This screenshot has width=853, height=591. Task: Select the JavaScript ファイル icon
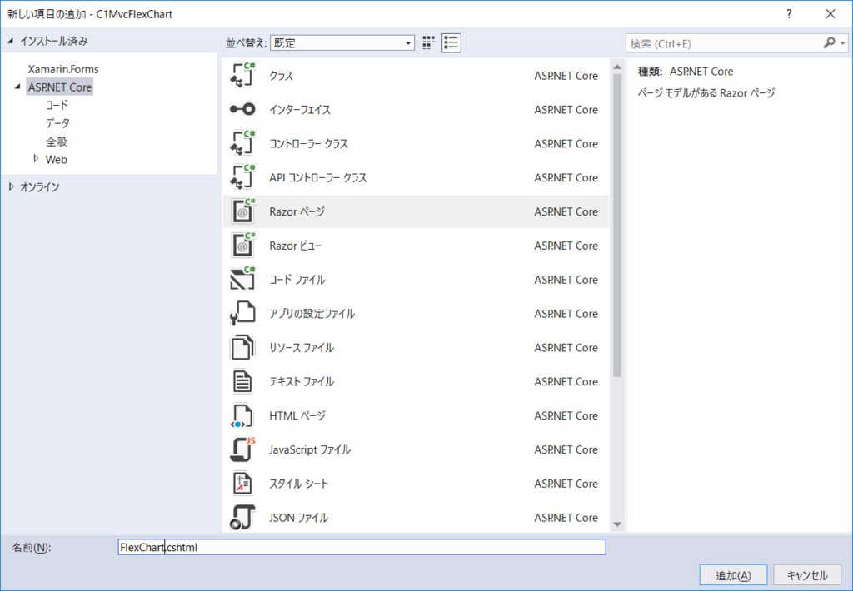(x=242, y=449)
